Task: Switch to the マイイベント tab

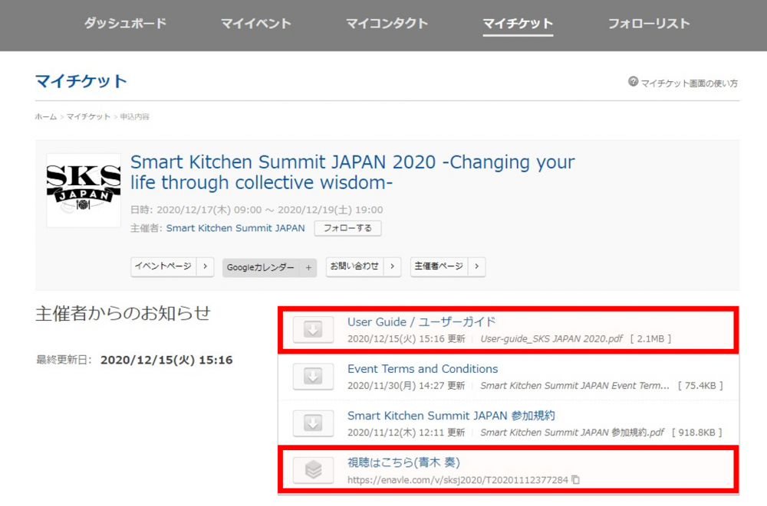Action: [256, 24]
